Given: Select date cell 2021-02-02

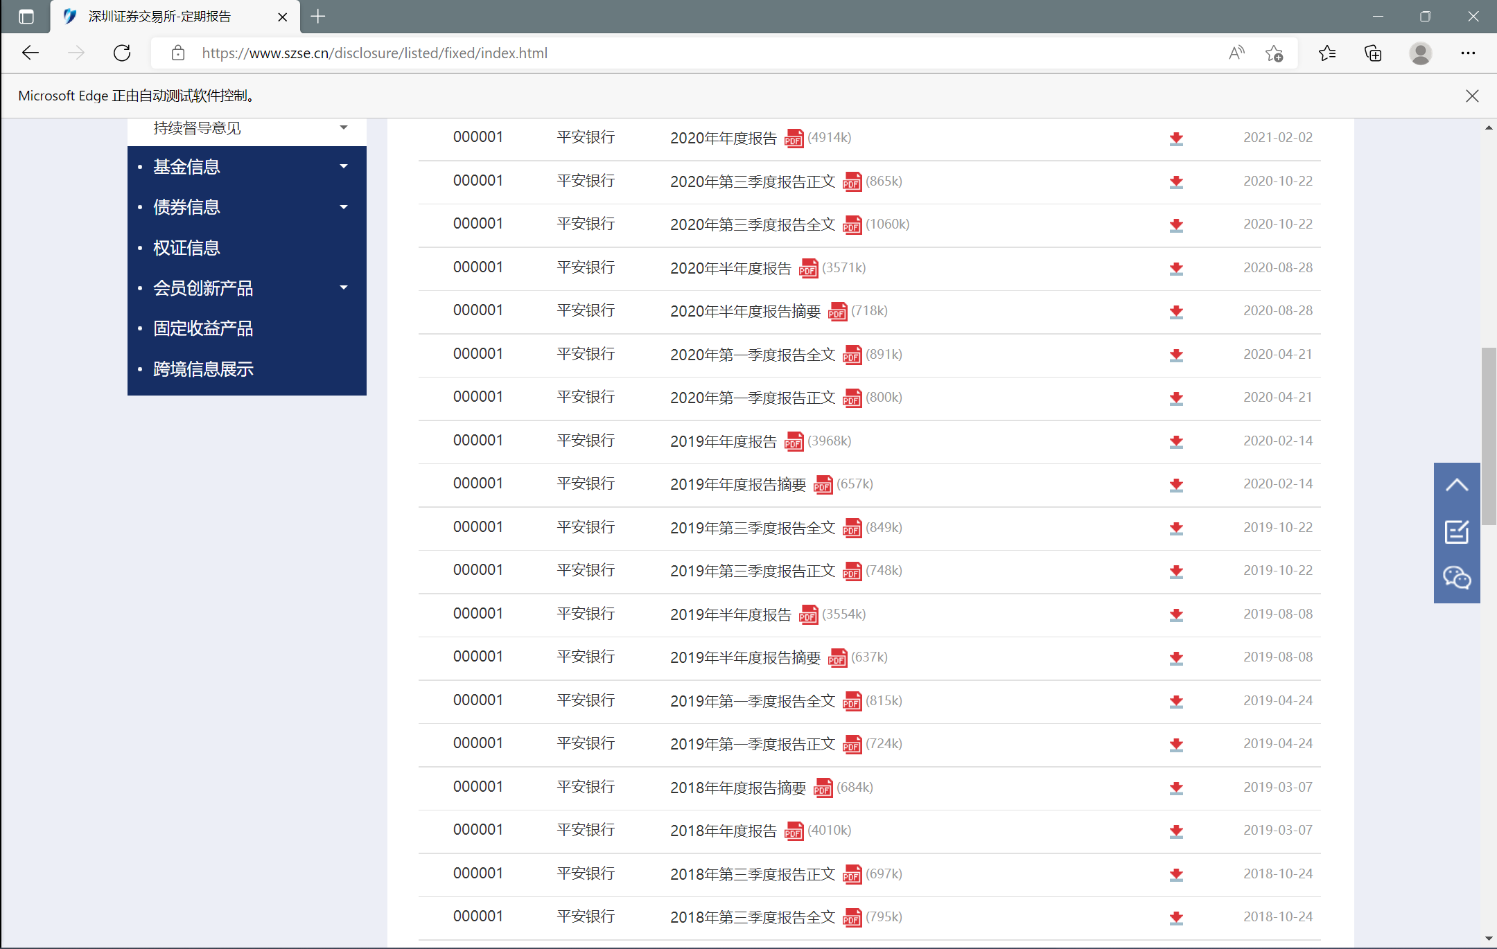Looking at the screenshot, I should click(1278, 138).
